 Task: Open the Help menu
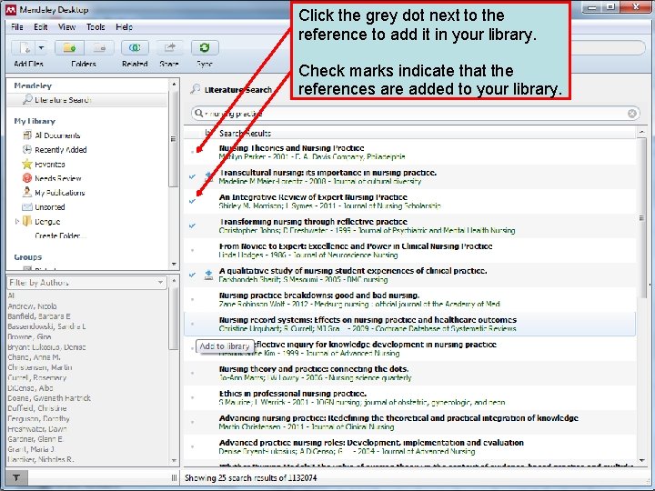(x=124, y=27)
